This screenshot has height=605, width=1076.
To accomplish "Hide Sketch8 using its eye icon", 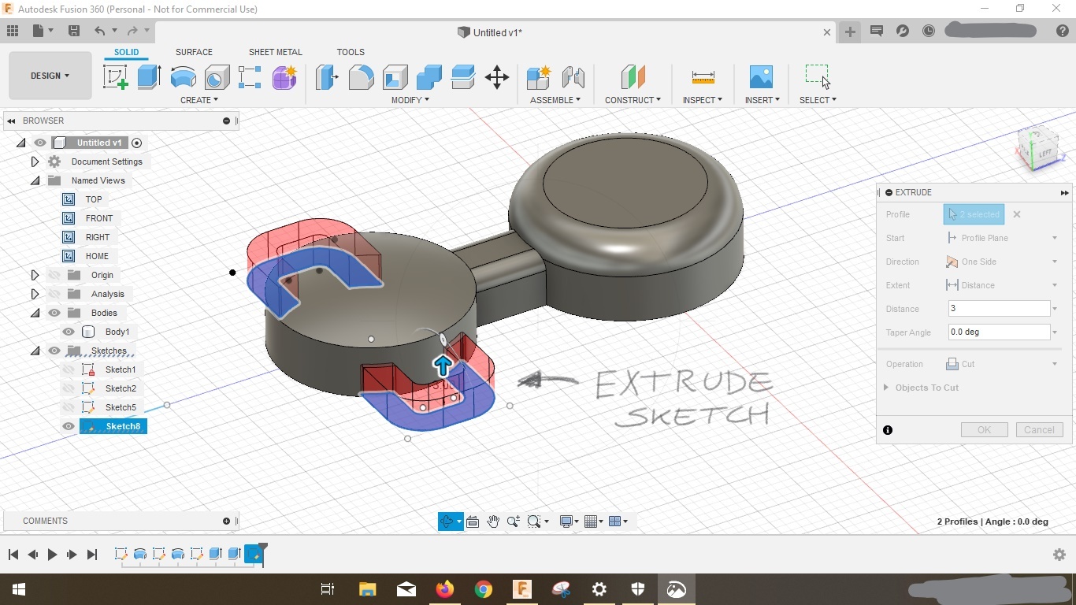I will [69, 426].
